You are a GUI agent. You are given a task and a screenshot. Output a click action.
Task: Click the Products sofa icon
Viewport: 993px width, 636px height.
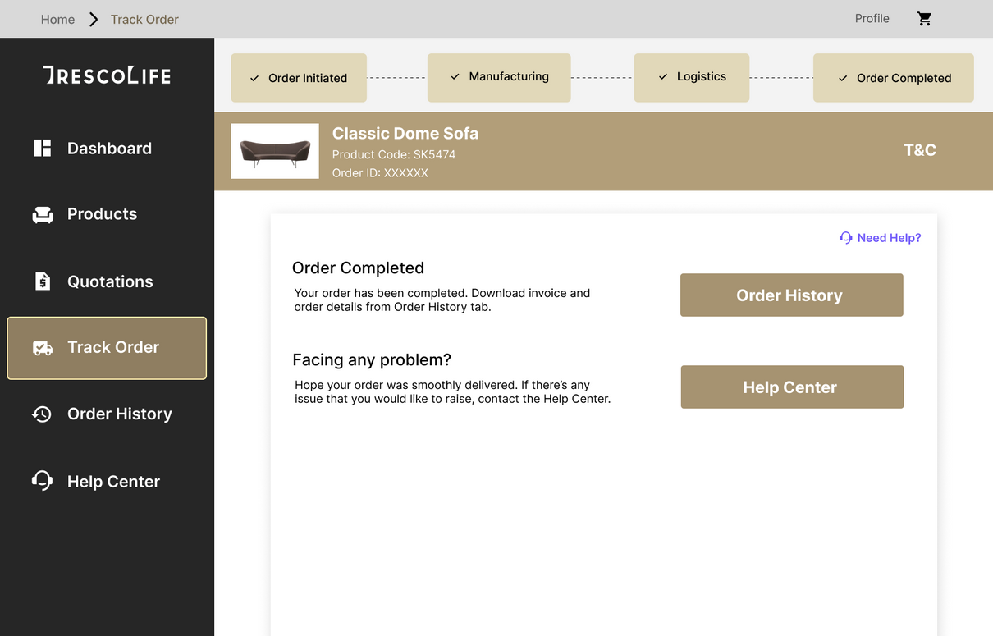[x=43, y=214]
